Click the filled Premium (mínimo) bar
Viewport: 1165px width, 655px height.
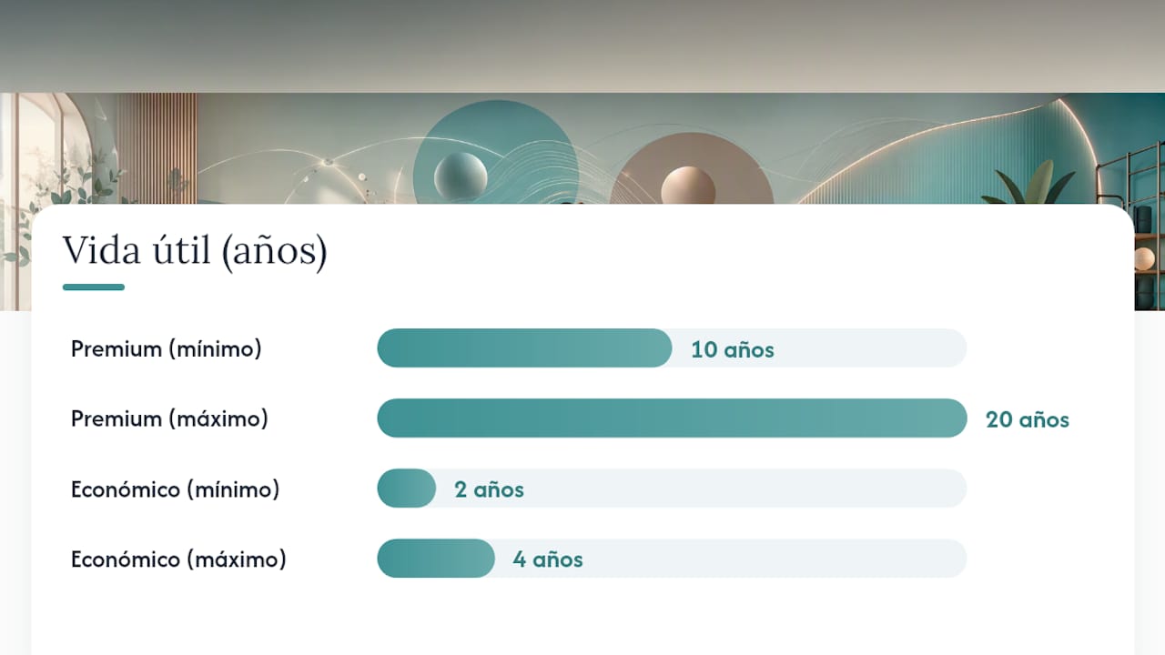[524, 348]
